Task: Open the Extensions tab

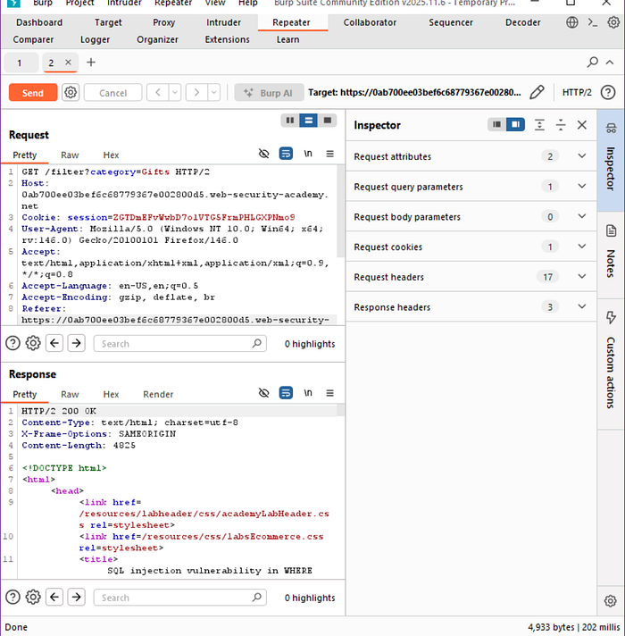Action: [x=227, y=39]
